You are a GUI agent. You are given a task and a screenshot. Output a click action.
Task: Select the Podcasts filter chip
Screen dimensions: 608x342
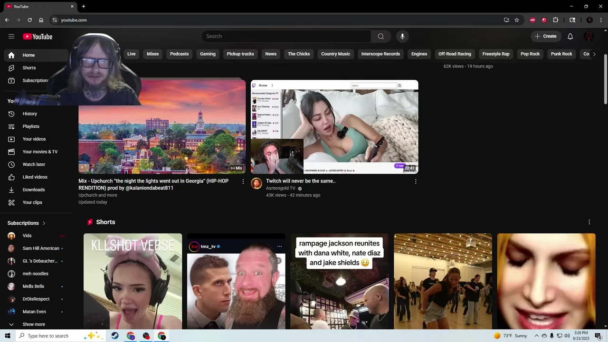(x=180, y=54)
